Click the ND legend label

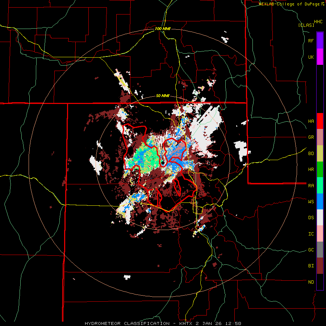pyautogui.click(x=311, y=282)
